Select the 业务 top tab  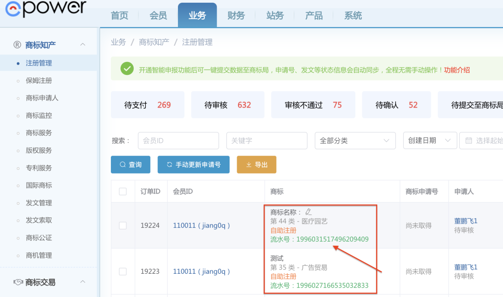click(x=197, y=15)
